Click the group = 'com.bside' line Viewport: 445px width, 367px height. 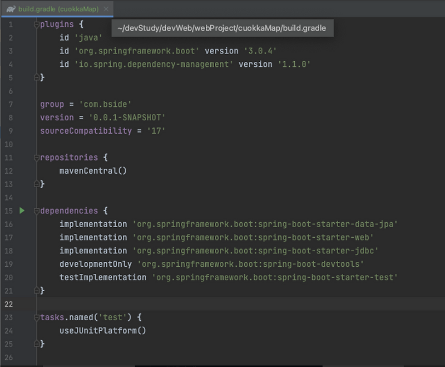83,104
